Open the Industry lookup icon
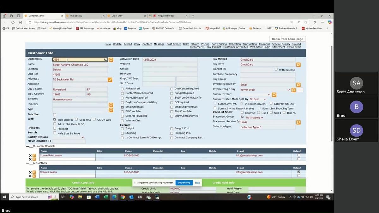Screen dimensions: 379x213 (111, 105)
